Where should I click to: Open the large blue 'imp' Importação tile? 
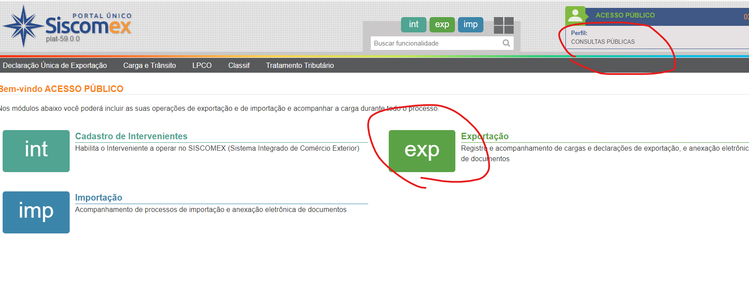point(36,212)
